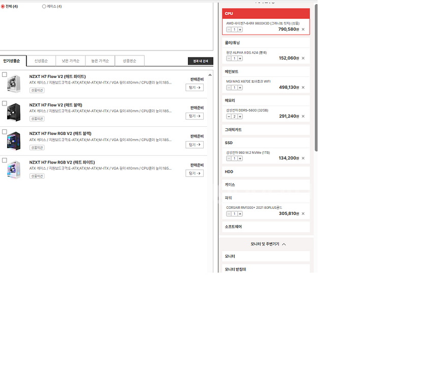Select the 전체 (4) radio button
This screenshot has width=443, height=382.
3,7
